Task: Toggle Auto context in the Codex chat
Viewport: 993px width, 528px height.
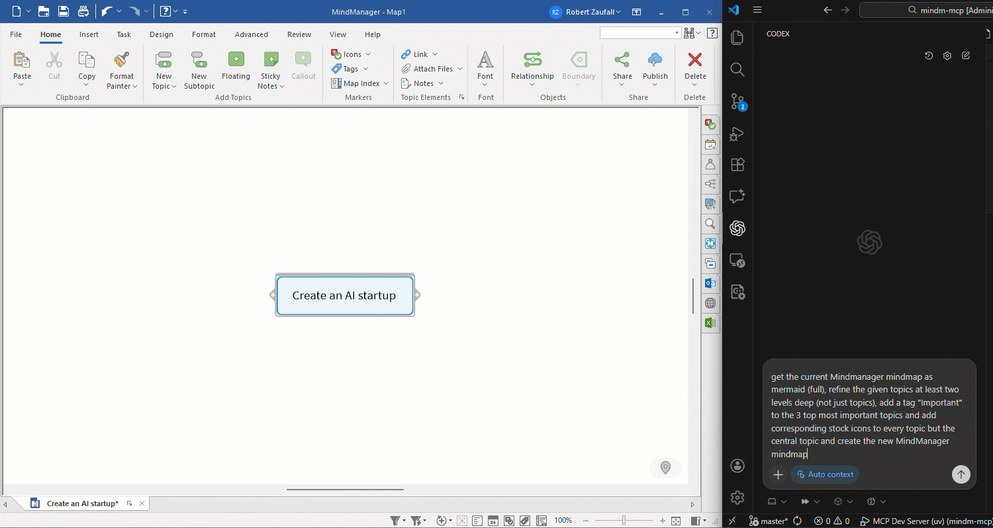Action: pos(824,474)
